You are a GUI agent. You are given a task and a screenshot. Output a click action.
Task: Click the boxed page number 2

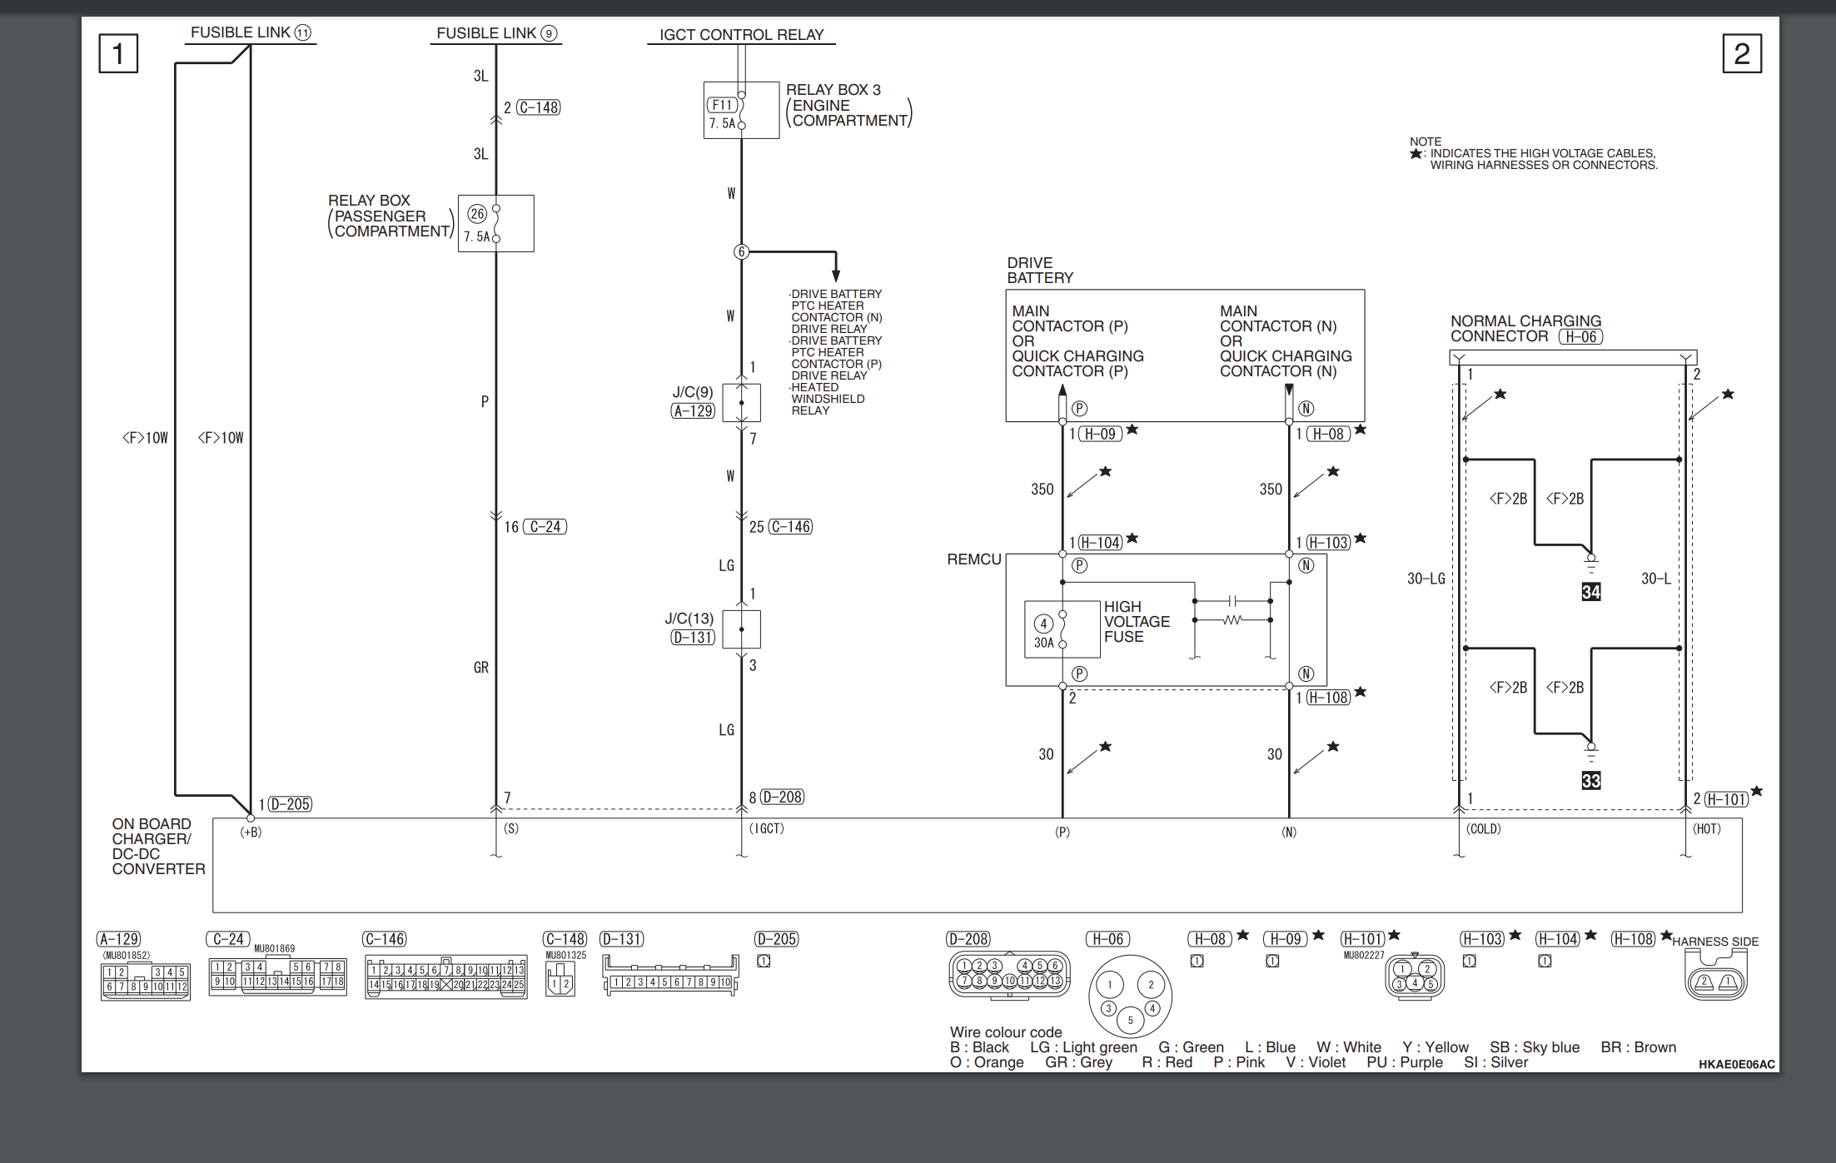tap(1742, 54)
